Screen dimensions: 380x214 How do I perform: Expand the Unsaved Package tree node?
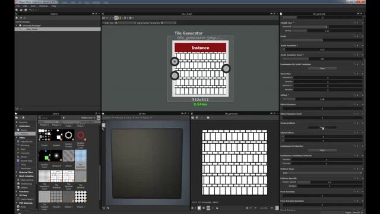[x=17, y=26]
